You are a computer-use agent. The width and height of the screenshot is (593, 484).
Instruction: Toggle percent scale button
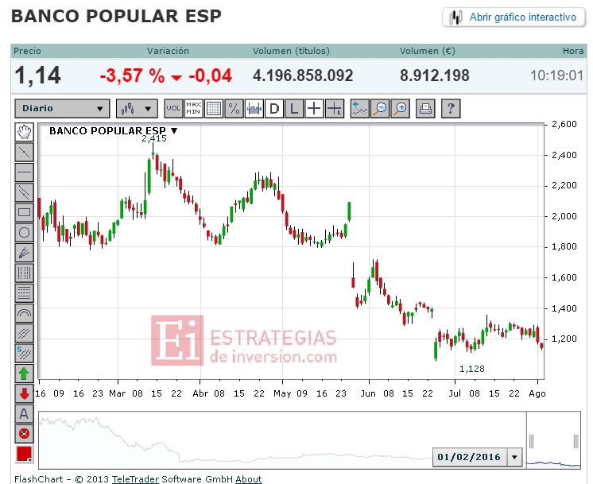[x=234, y=109]
